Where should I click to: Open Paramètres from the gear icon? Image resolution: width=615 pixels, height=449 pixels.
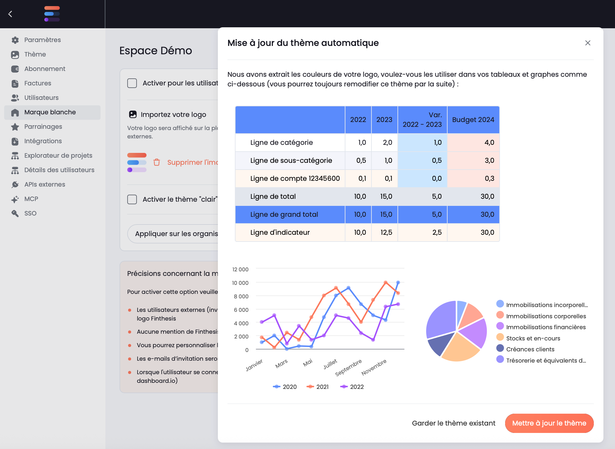[x=15, y=40]
